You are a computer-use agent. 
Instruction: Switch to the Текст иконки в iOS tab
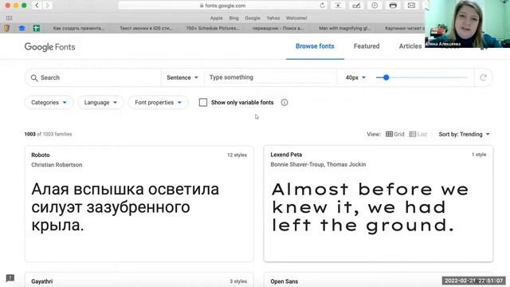point(146,29)
